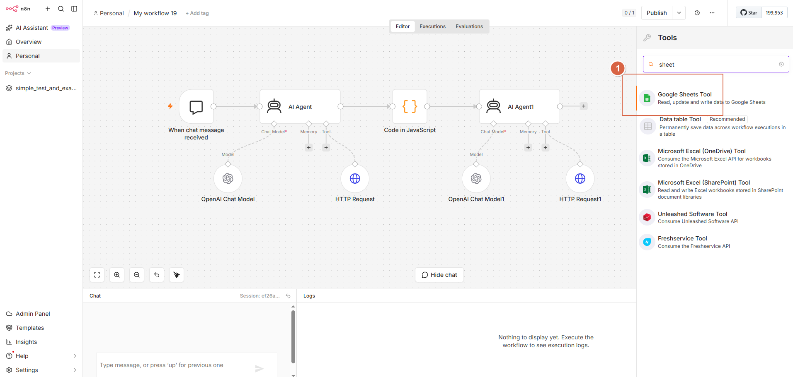The width and height of the screenshot is (793, 377).
Task: Switch to the Evaluations tab
Action: click(469, 26)
